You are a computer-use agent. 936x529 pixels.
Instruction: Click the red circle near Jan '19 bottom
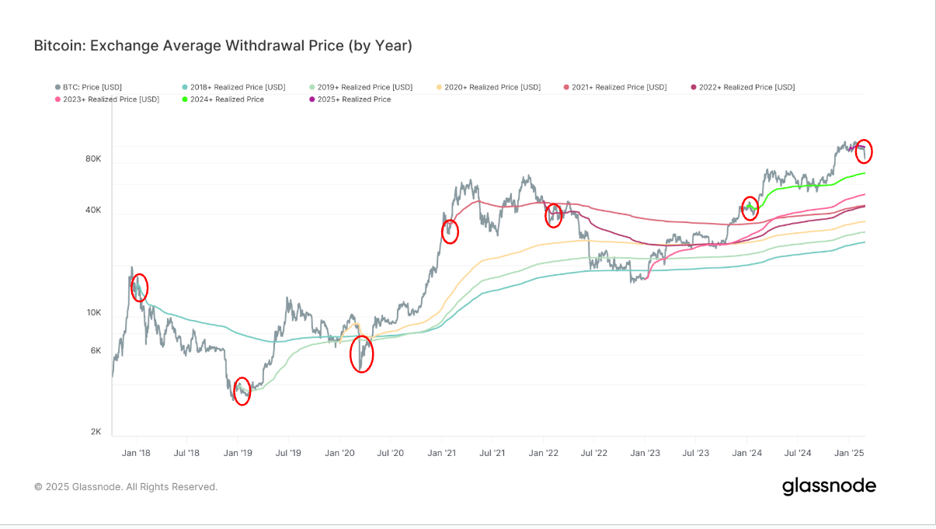pyautogui.click(x=242, y=392)
